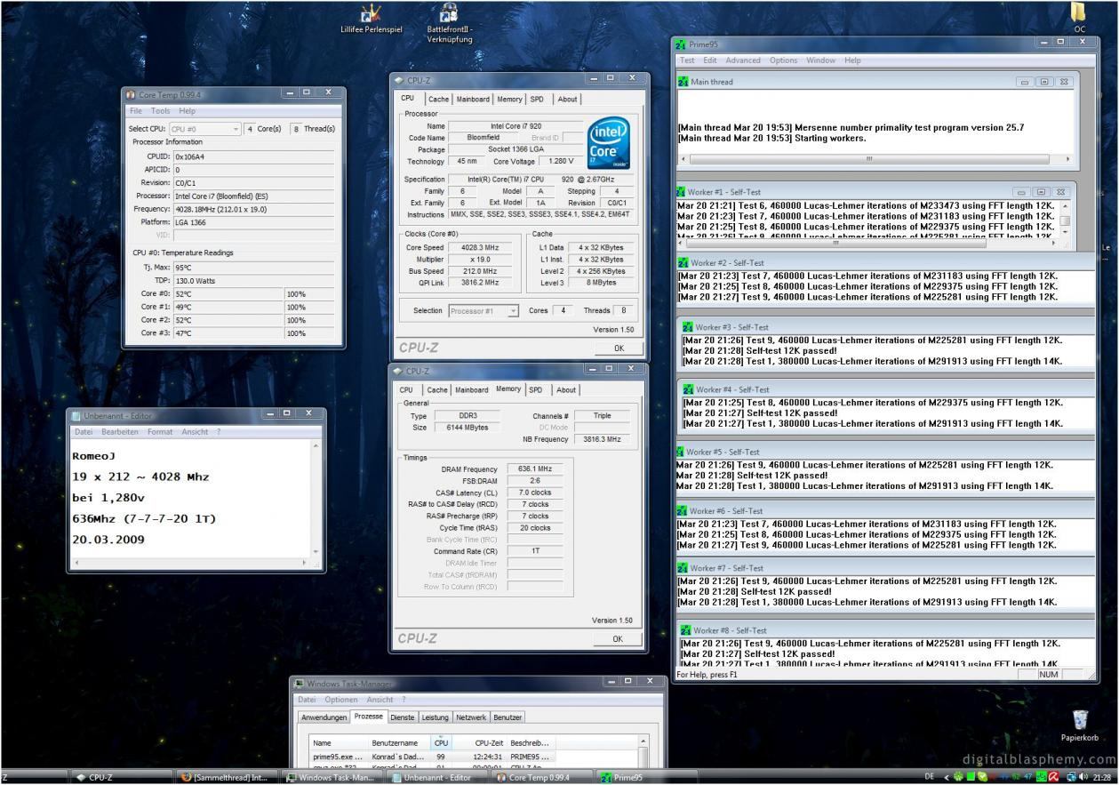Open the OC folder on desktop
Screen dimensions: 1119x785
pos(1079,12)
